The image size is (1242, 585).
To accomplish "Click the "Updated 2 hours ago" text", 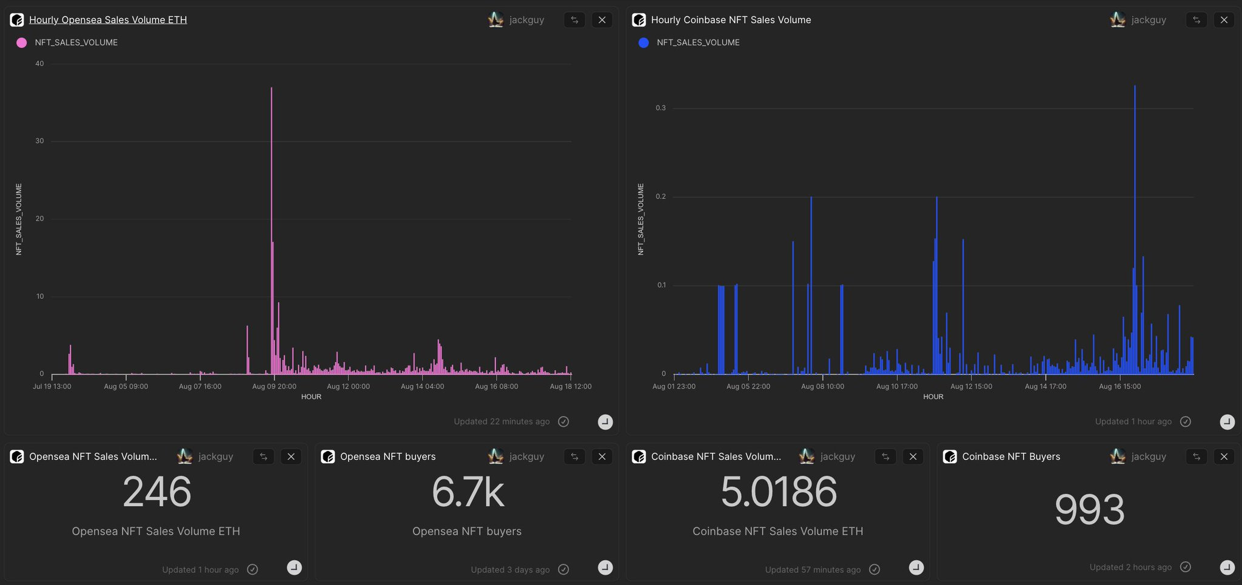I will point(1130,567).
